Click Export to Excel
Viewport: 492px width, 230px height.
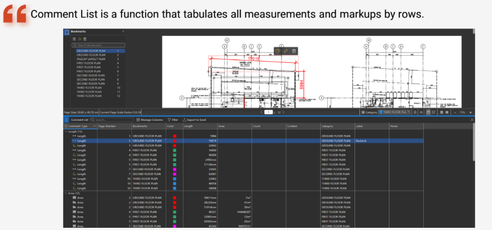(195, 119)
